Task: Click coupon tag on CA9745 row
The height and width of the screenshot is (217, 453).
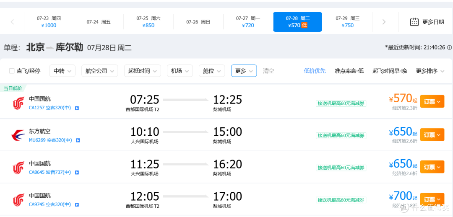Action: pyautogui.click(x=341, y=200)
